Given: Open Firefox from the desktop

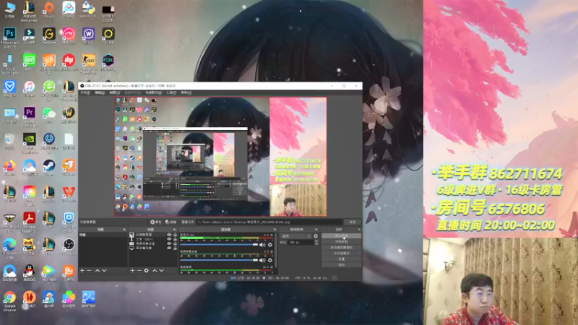Looking at the screenshot, I should (x=9, y=166).
